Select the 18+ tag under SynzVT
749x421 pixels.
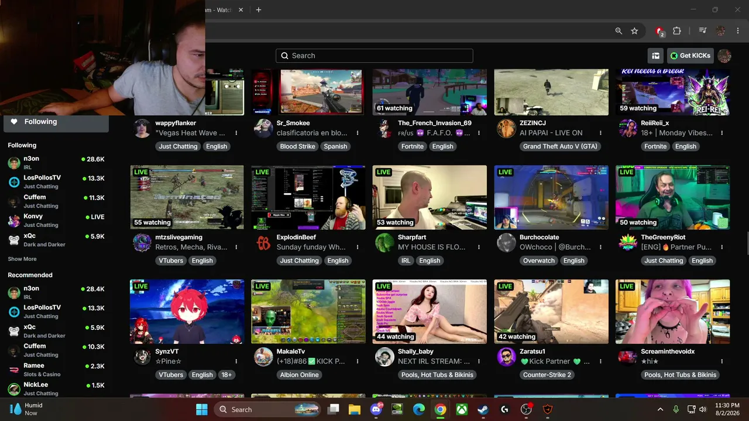[x=226, y=374]
